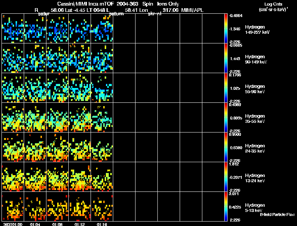297x226 pixels.
Task: Select the 5-13 keV panel at 363T01:00
Action: click(x=13, y=206)
